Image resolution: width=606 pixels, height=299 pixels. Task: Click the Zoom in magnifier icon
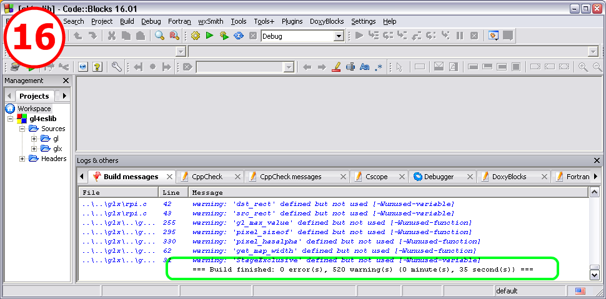click(583, 67)
